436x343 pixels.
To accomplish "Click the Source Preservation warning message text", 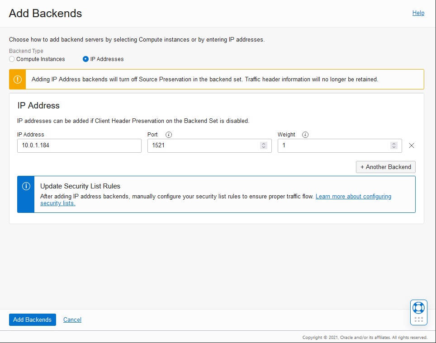I will pos(204,80).
